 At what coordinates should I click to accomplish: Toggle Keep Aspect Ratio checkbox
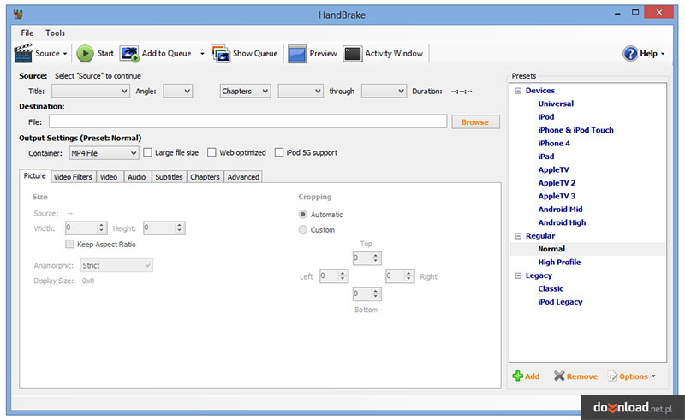69,244
